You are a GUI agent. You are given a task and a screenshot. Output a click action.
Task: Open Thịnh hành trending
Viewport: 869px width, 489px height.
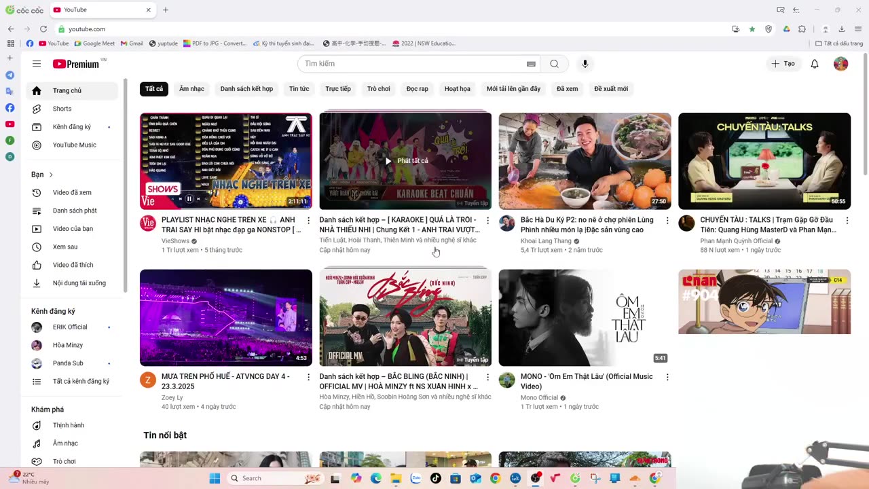[73, 425]
